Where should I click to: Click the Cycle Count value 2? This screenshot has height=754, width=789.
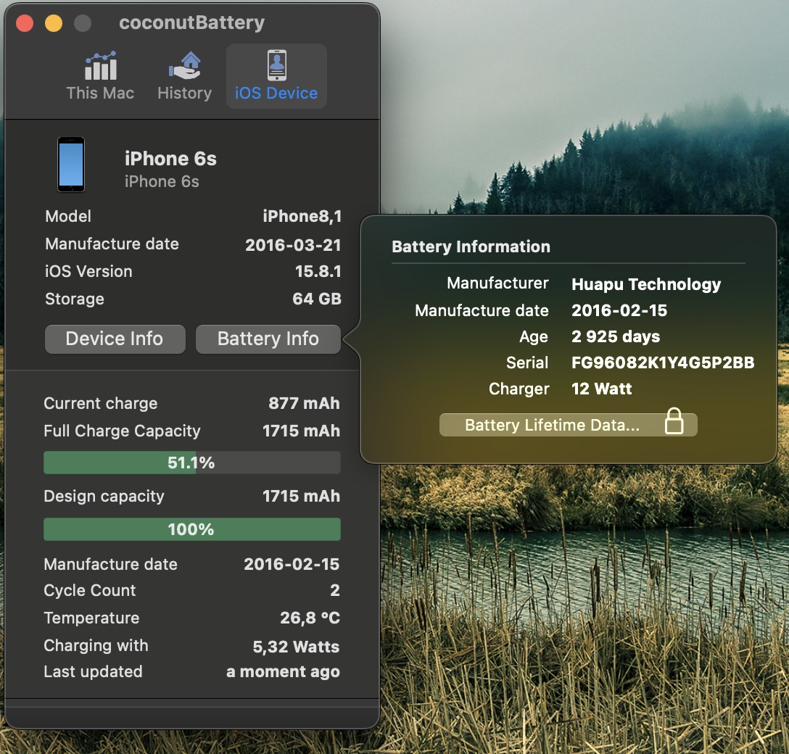point(334,590)
